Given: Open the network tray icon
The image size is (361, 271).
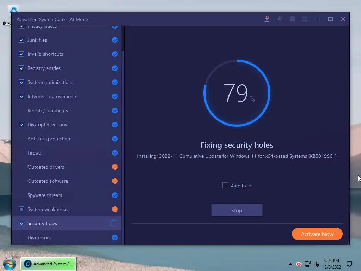Looking at the screenshot, I should point(307,264).
